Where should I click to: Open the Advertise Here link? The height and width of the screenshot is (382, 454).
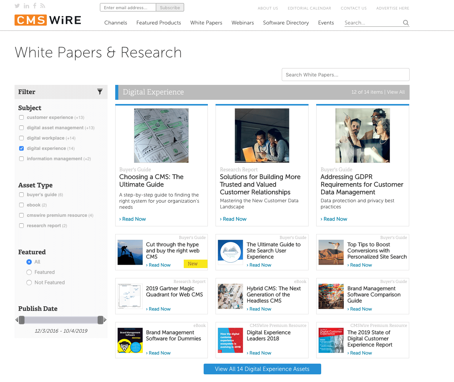pos(393,8)
